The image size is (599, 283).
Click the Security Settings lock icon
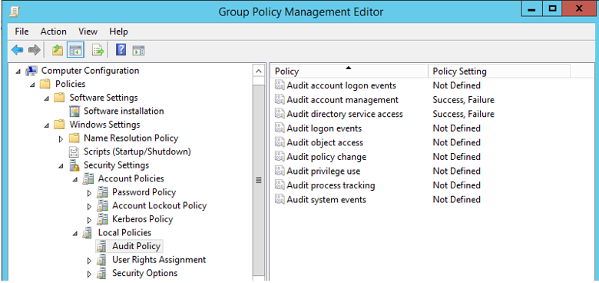coord(74,165)
